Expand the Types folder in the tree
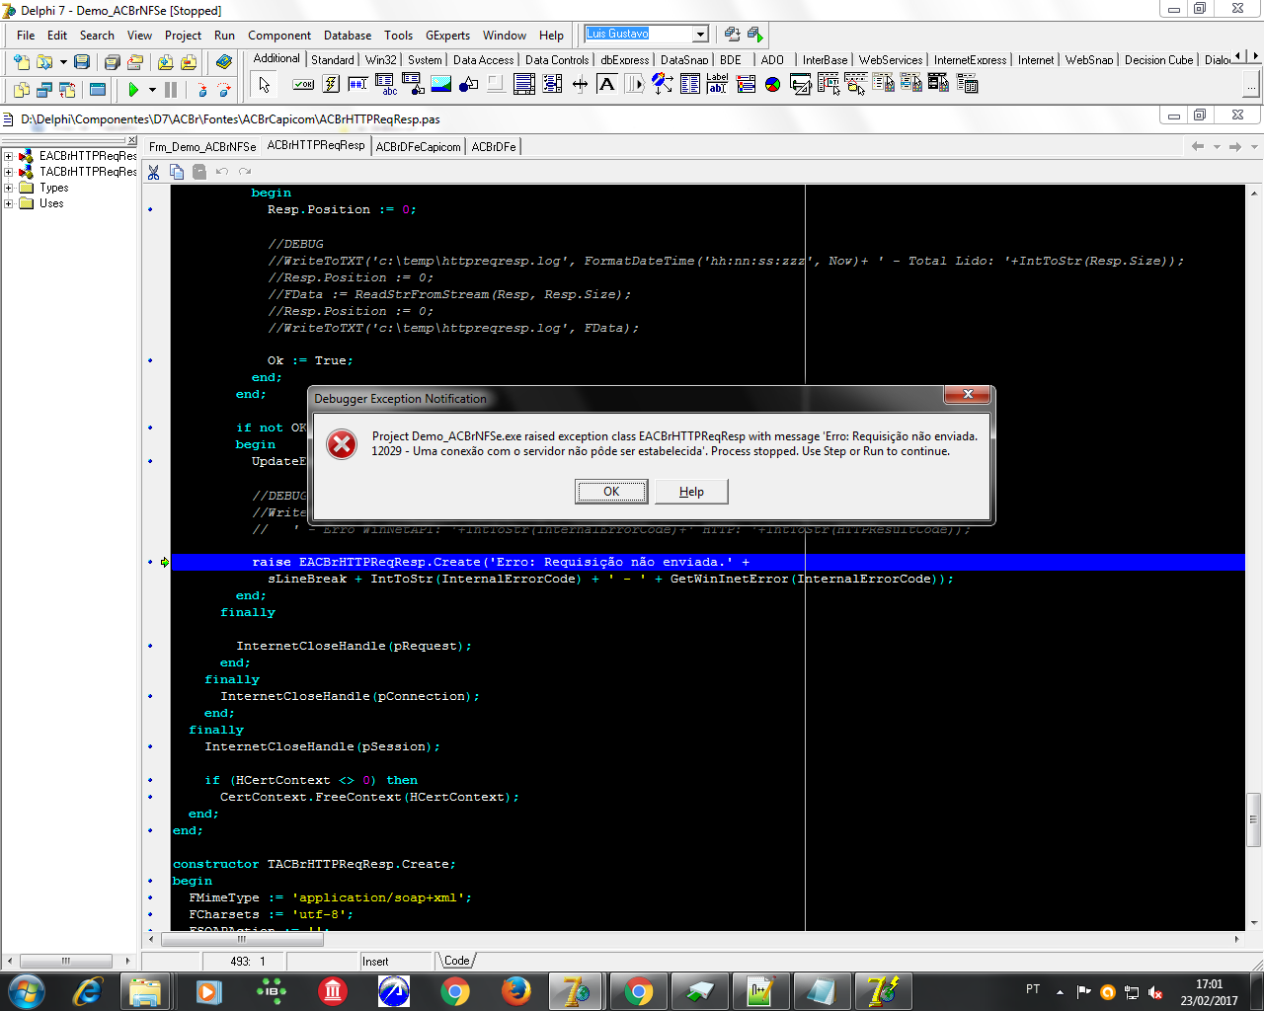 click(x=8, y=188)
